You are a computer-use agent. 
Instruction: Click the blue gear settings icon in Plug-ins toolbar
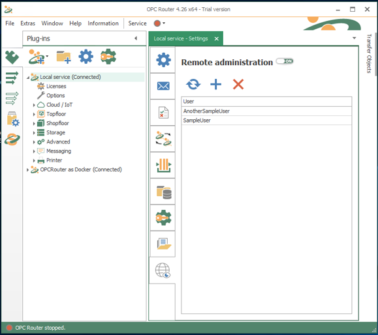[x=86, y=57]
